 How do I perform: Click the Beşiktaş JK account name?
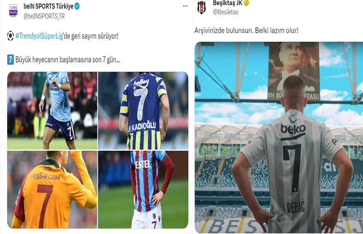point(227,3)
